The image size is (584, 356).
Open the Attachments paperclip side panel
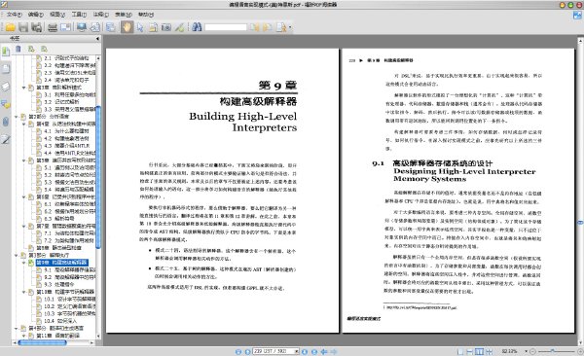pos(6,122)
